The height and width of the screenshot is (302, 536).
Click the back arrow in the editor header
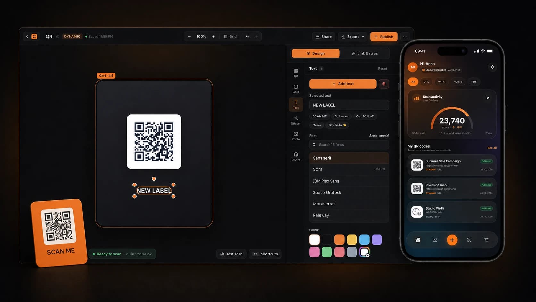(x=27, y=37)
